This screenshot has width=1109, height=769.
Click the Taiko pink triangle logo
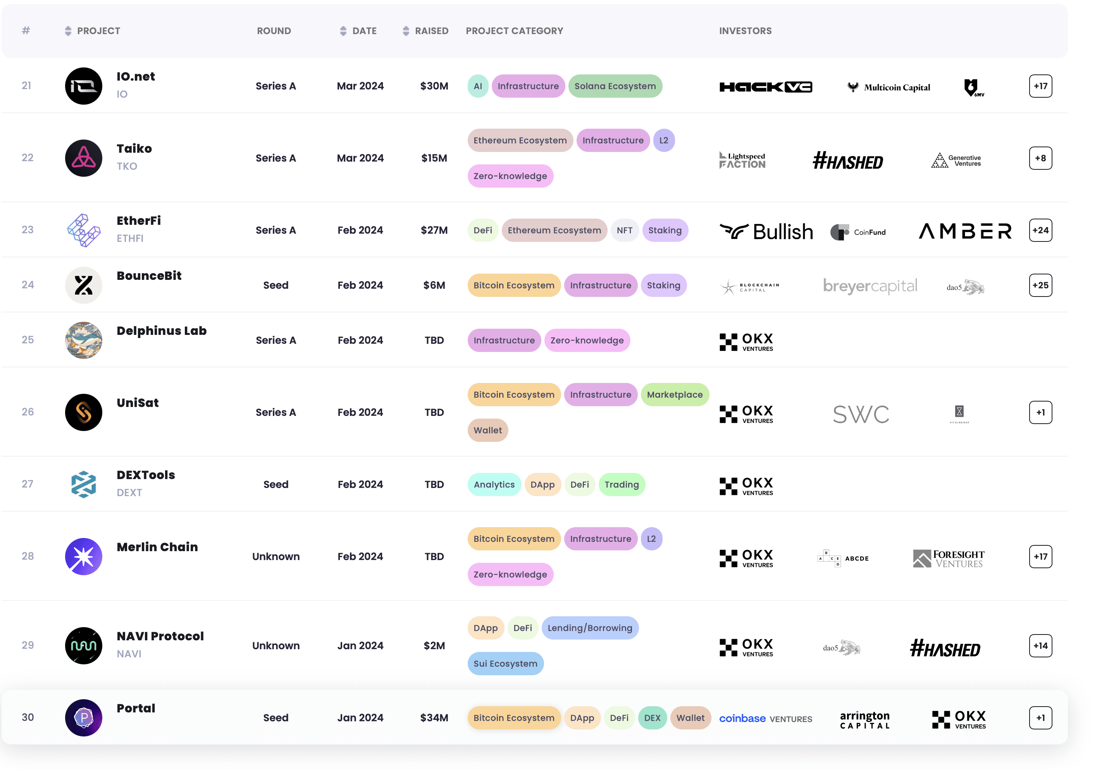click(83, 158)
